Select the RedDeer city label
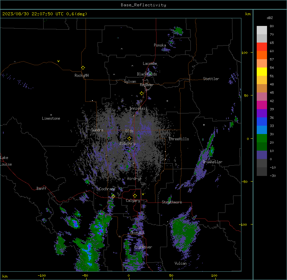 [146, 85]
